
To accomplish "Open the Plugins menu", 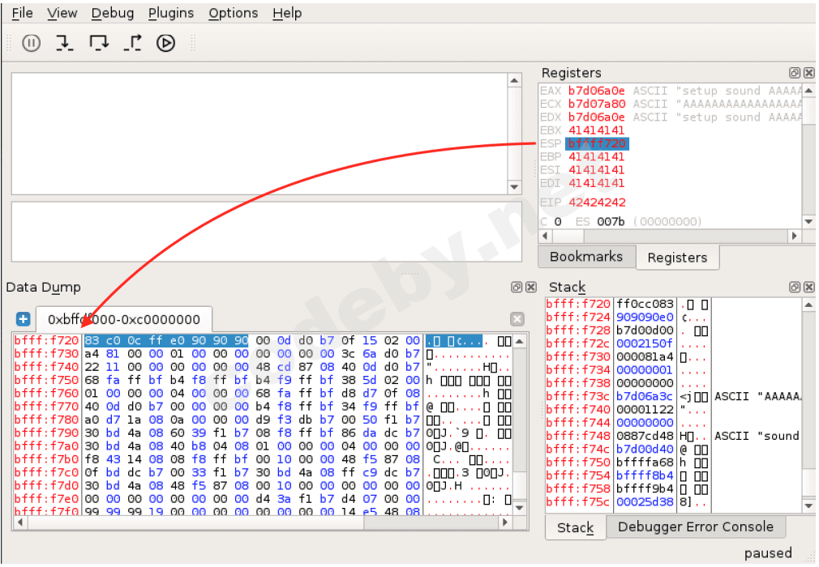I will tap(171, 13).
